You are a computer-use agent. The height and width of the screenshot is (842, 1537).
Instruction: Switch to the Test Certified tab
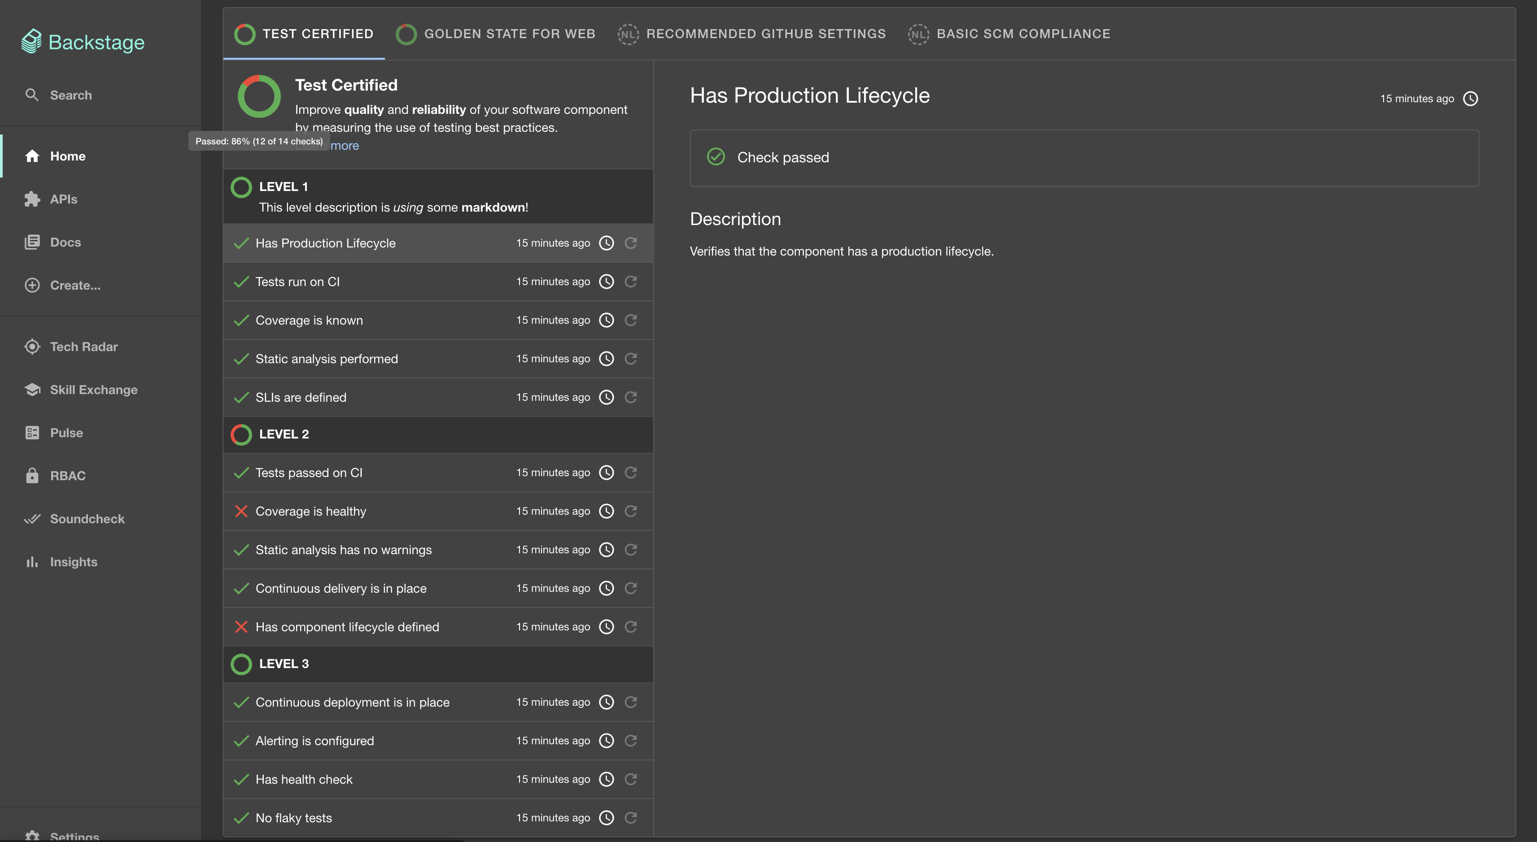tap(304, 34)
